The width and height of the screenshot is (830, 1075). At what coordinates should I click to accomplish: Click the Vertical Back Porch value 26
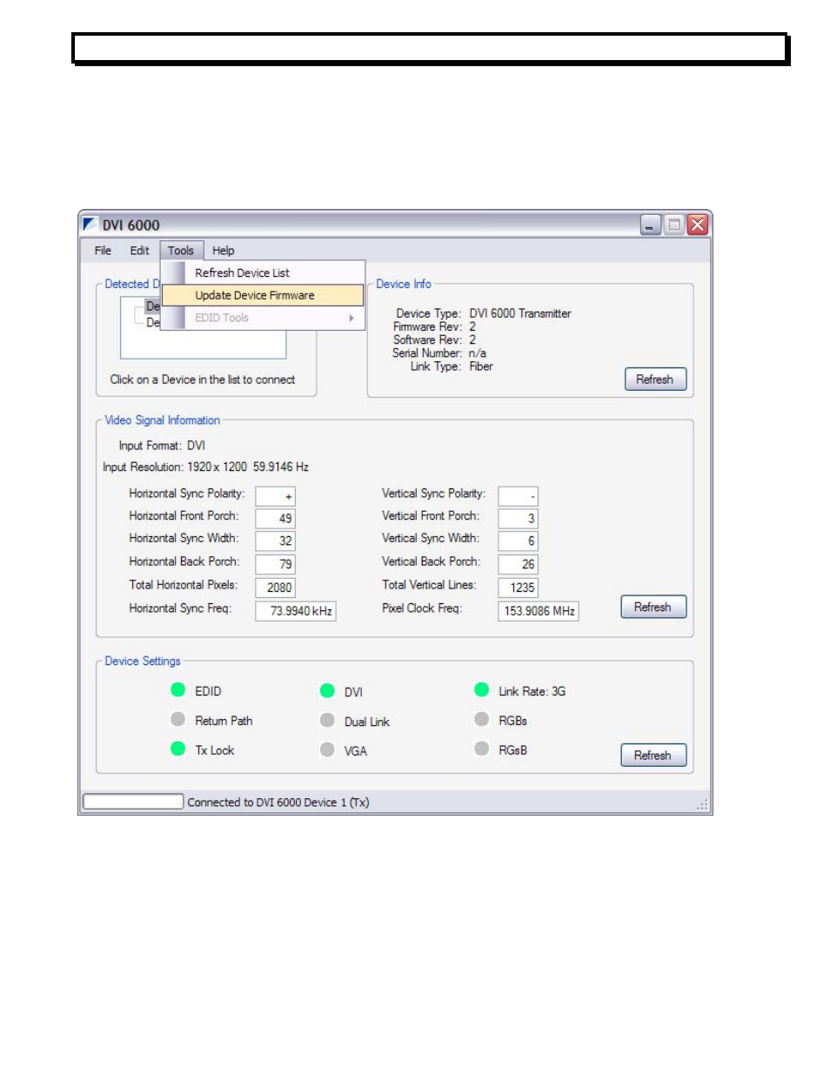[519, 565]
